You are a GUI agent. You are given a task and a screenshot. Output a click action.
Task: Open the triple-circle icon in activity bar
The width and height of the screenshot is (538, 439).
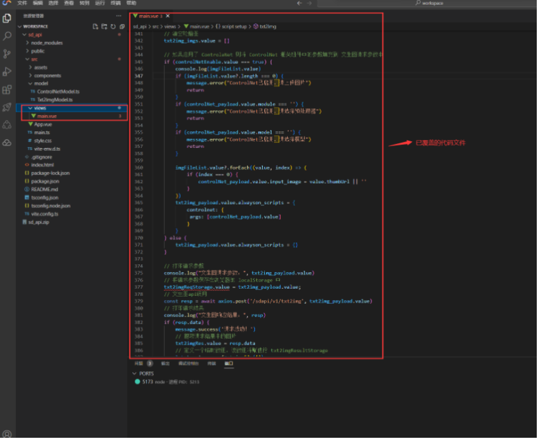[x=7, y=125]
